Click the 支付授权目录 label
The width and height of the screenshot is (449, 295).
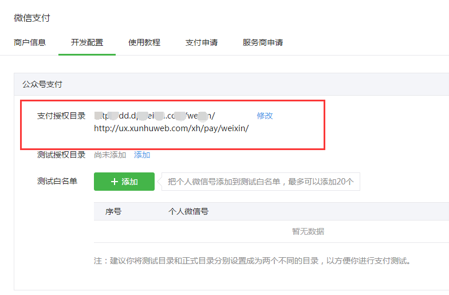pyautogui.click(x=61, y=116)
